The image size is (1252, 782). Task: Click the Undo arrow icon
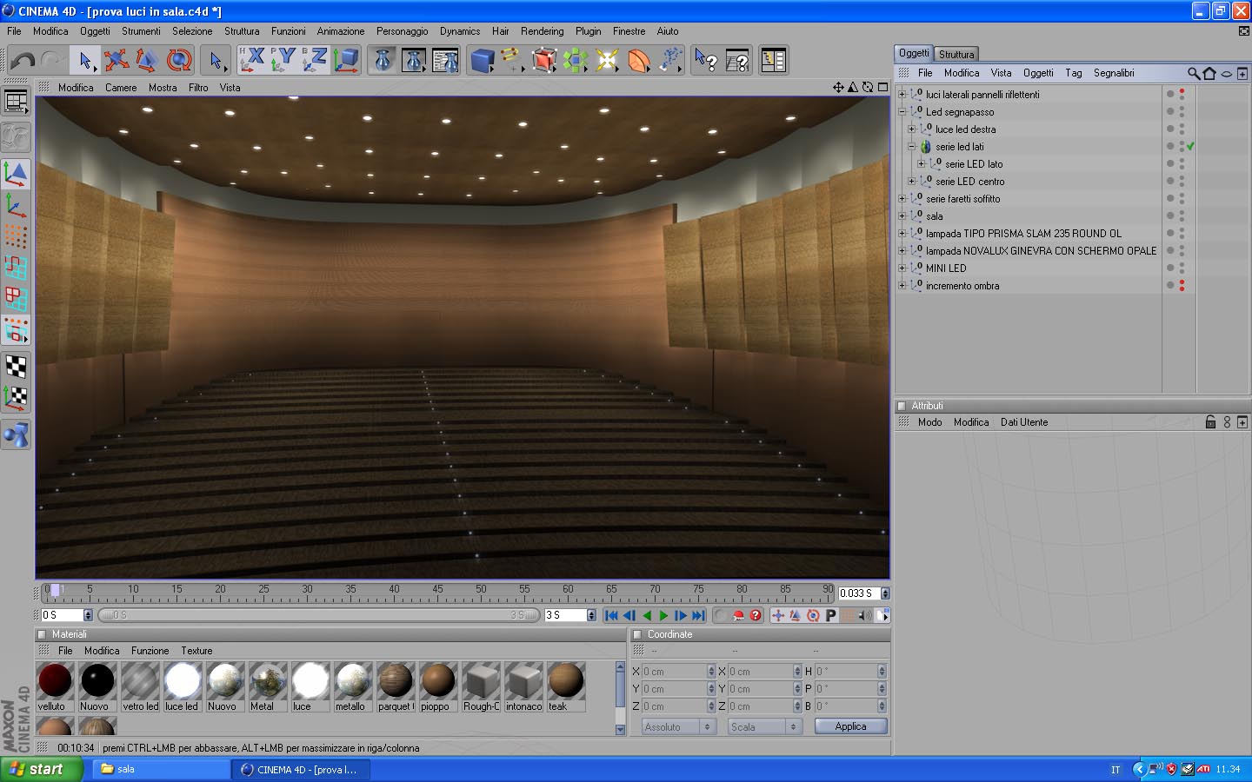click(x=23, y=60)
